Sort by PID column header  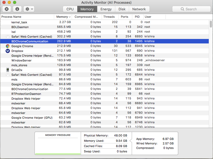point(138,17)
